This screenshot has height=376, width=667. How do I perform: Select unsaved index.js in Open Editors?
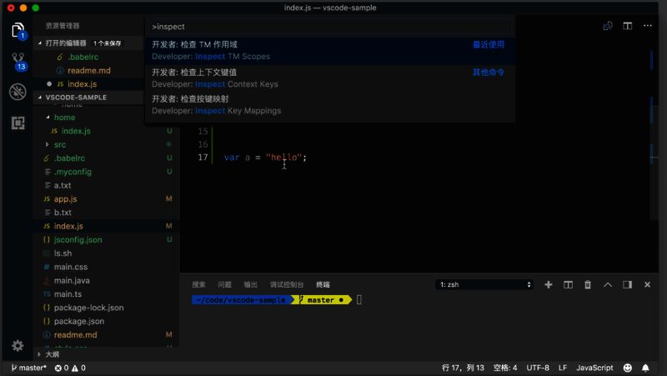(x=82, y=84)
